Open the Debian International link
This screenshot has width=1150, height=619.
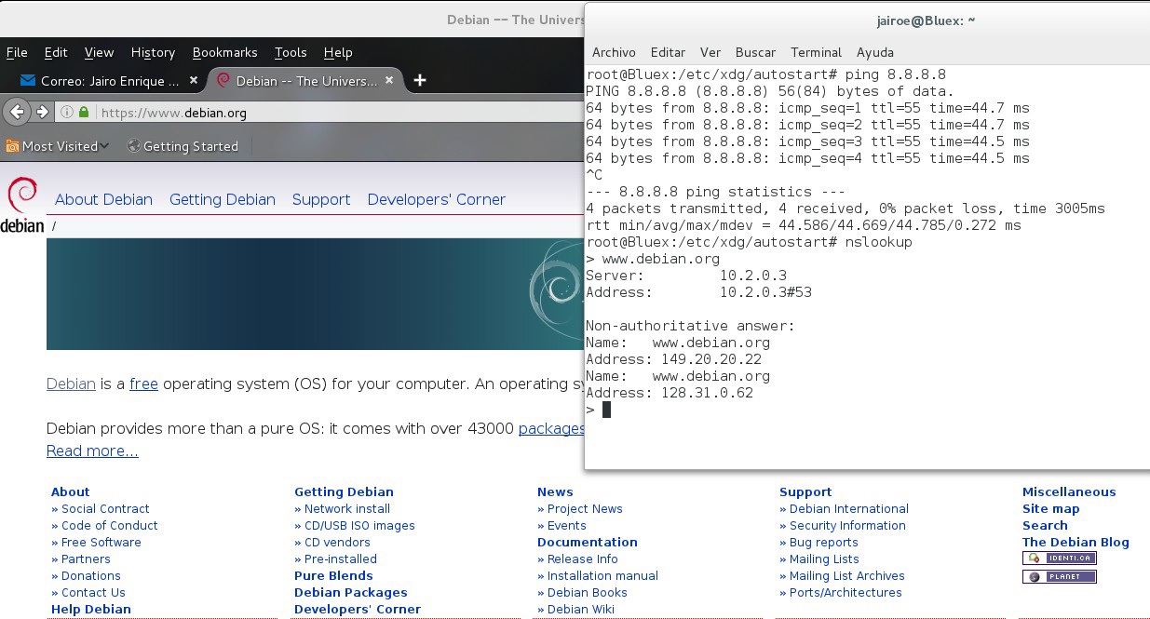pos(849,508)
